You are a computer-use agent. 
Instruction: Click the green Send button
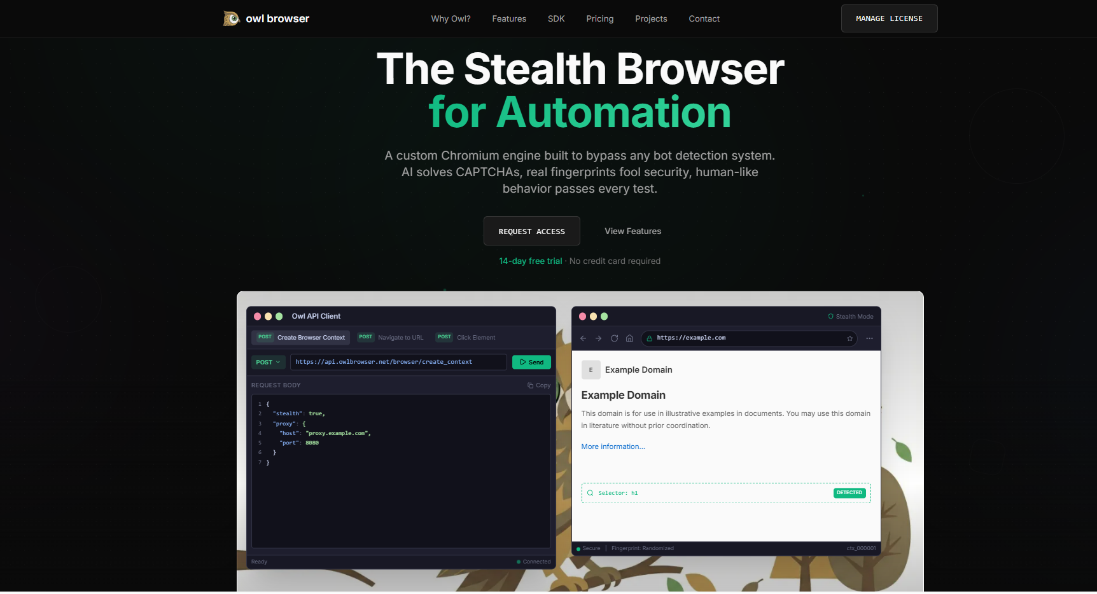point(531,361)
